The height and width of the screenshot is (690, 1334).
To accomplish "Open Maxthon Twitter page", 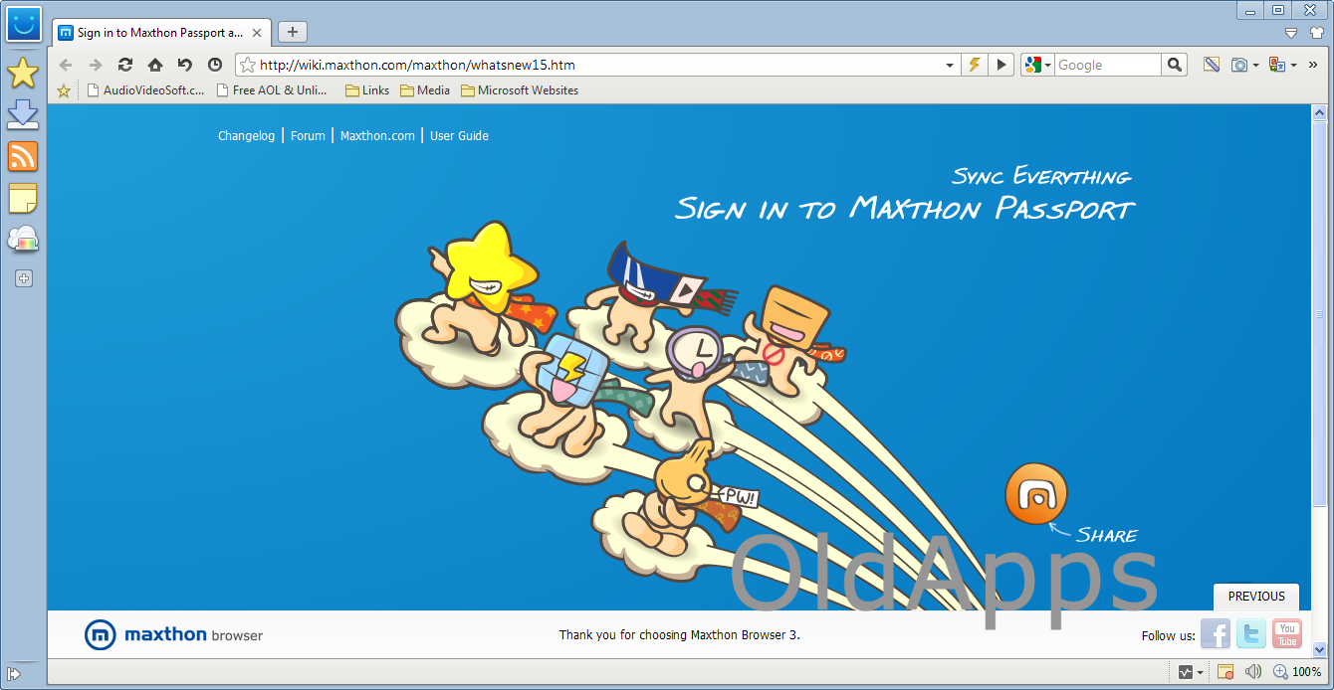I will click(x=1251, y=633).
